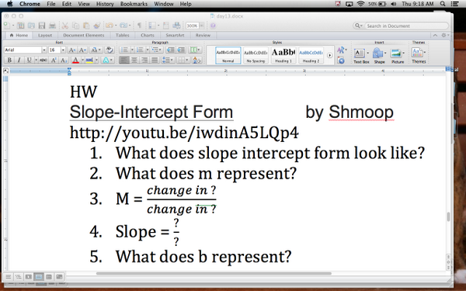Open the Toolbox icon
466x291 pixels.
tap(166, 26)
